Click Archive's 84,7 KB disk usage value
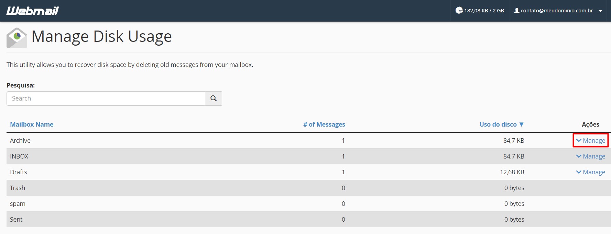The height and width of the screenshot is (234, 611). 514,140
